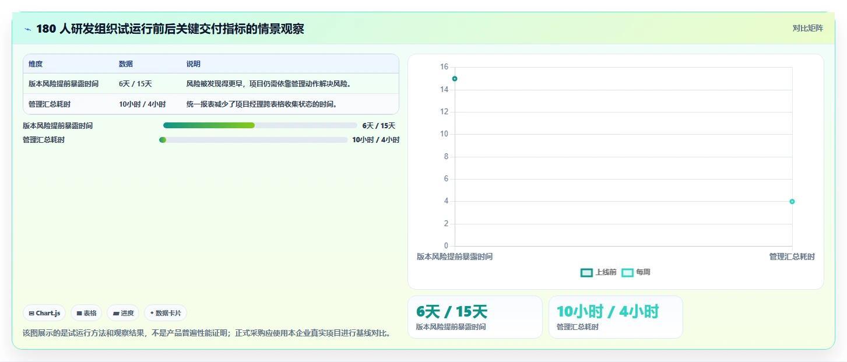This screenshot has height=362, width=847.
Task: Click the header icon beside the title
Action: pos(28,29)
